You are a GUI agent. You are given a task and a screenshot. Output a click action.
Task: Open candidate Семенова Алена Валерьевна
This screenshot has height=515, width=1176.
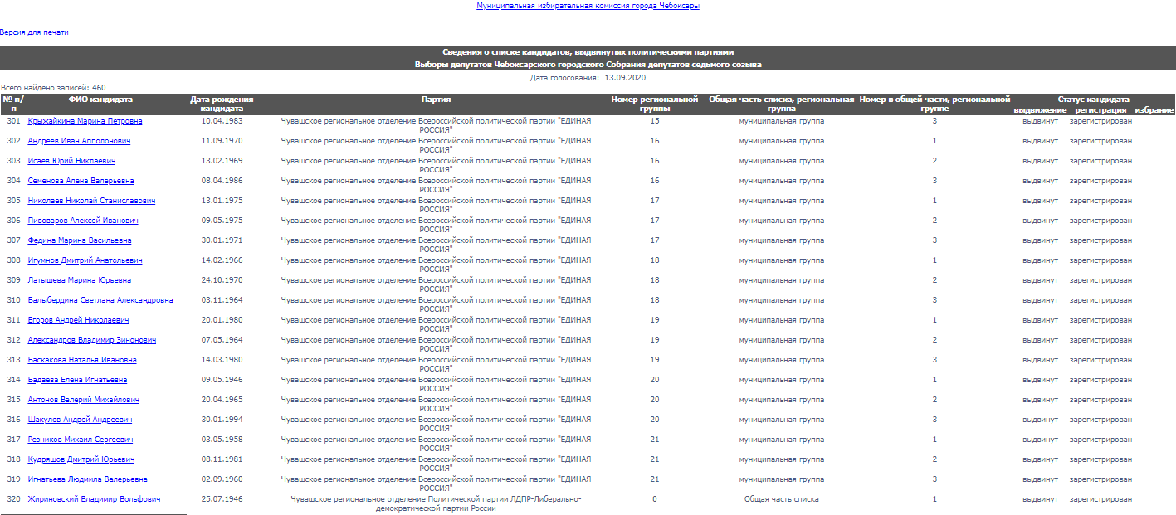coord(81,181)
